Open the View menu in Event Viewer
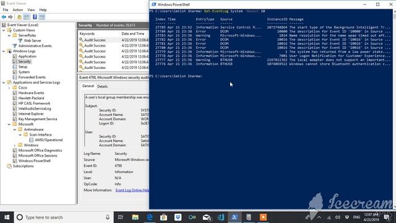 31,10
